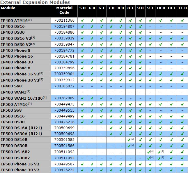
Task: Click IP500 DS16B2 checkmark under 10.1
Action: point(171,152)
